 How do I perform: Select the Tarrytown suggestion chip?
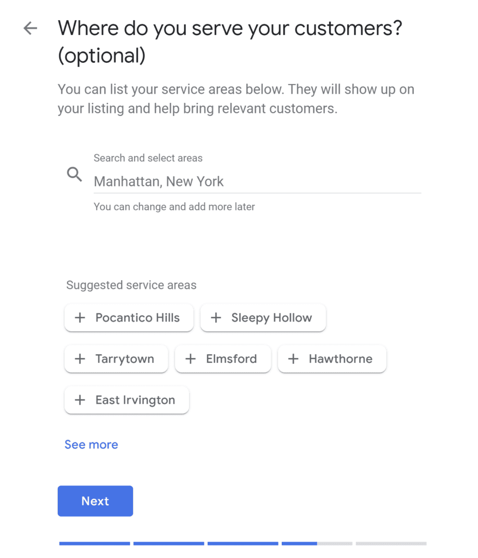pyautogui.click(x=116, y=359)
